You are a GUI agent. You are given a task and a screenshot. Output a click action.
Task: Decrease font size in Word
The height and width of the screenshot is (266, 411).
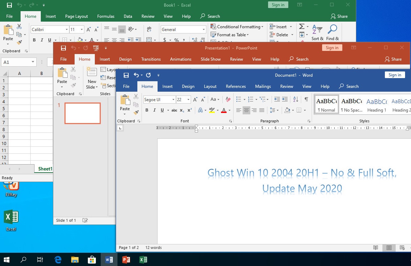203,99
